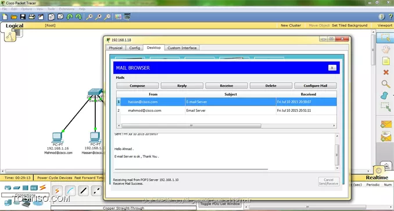Click the Compose button
Screen dimensions: 394x211
(x=137, y=86)
